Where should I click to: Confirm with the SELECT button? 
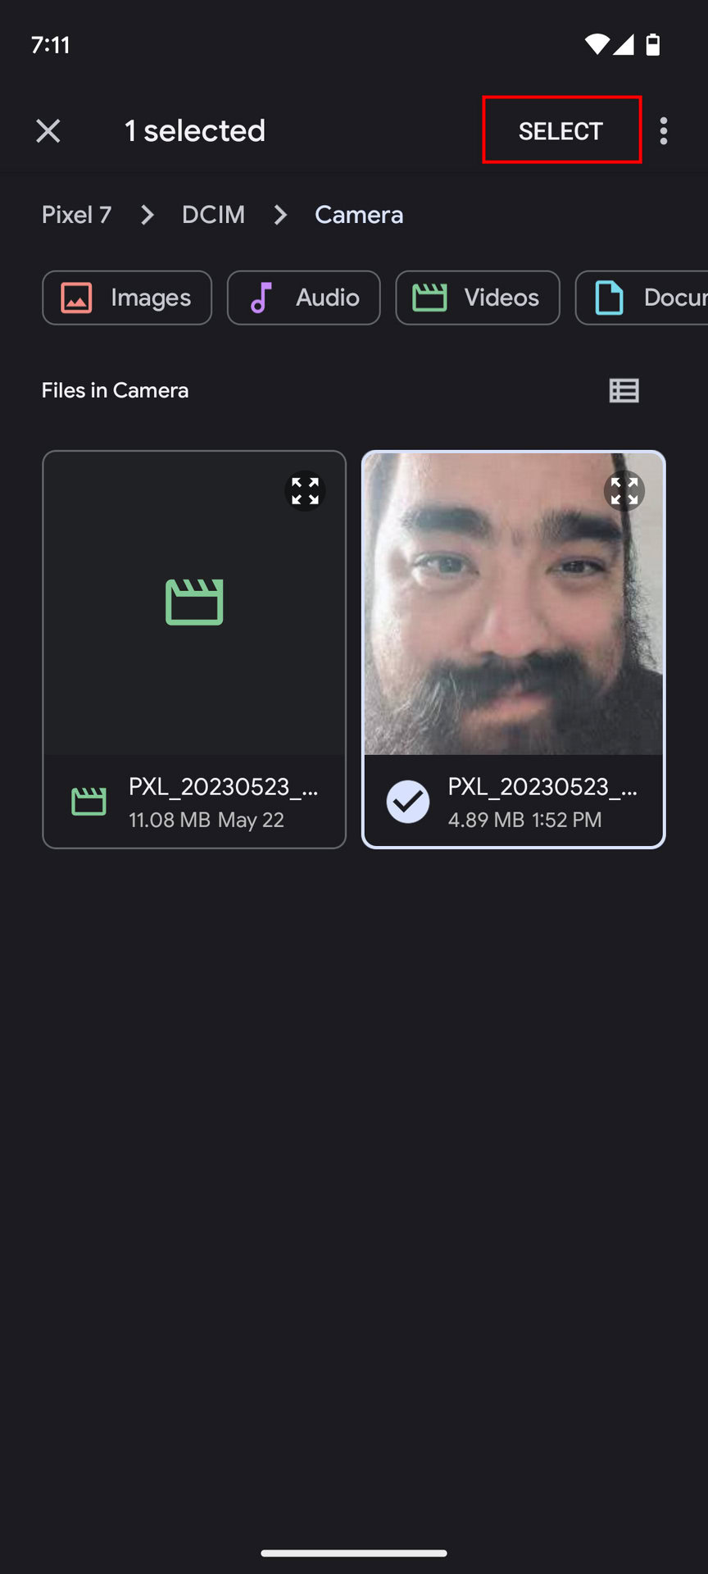tap(561, 130)
